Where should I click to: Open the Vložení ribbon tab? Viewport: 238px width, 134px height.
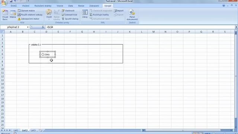(26, 6)
